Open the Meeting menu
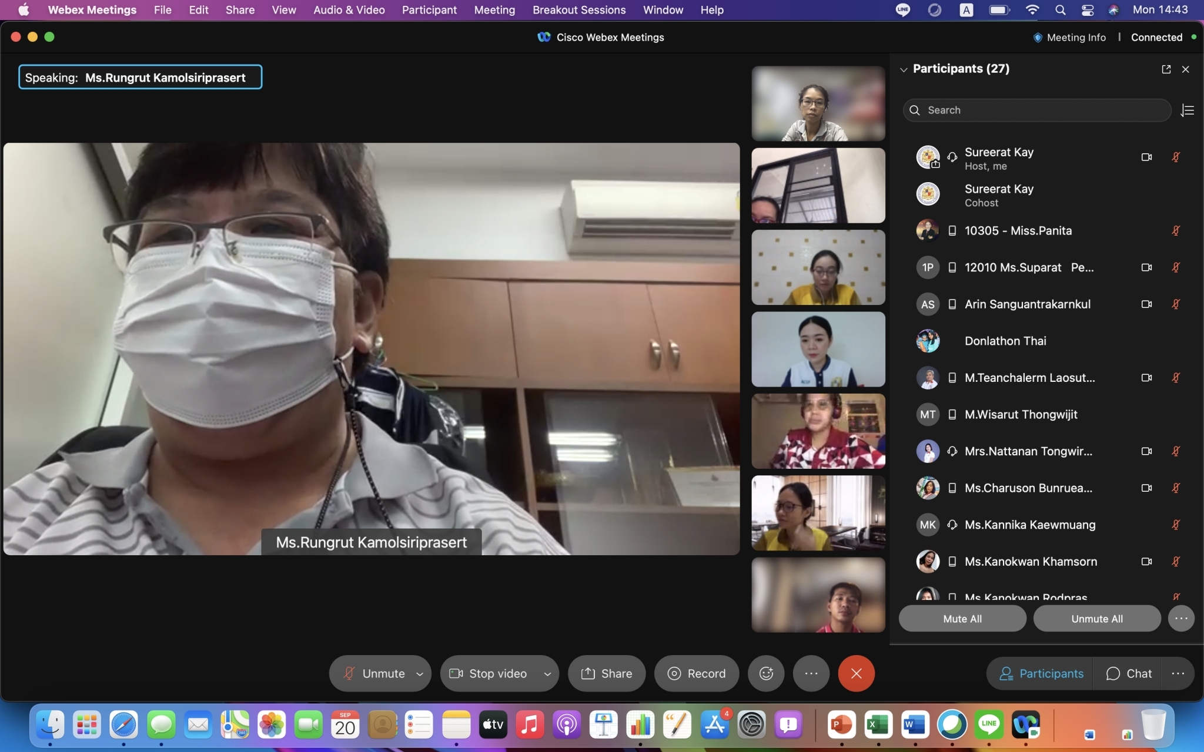The width and height of the screenshot is (1204, 752). (494, 10)
